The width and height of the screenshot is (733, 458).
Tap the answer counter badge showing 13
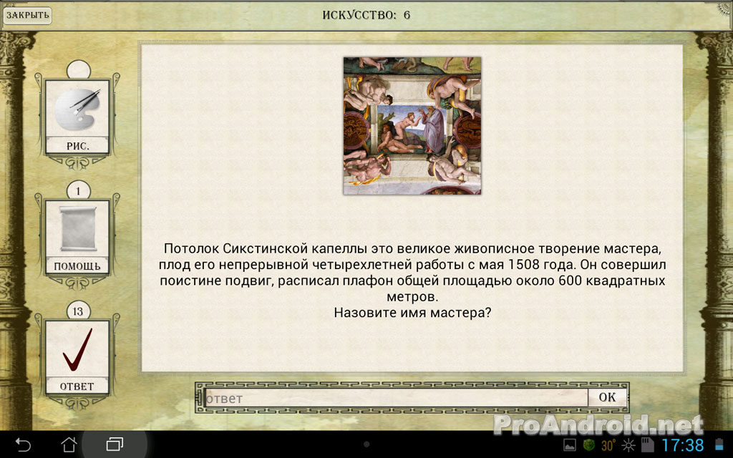point(78,311)
